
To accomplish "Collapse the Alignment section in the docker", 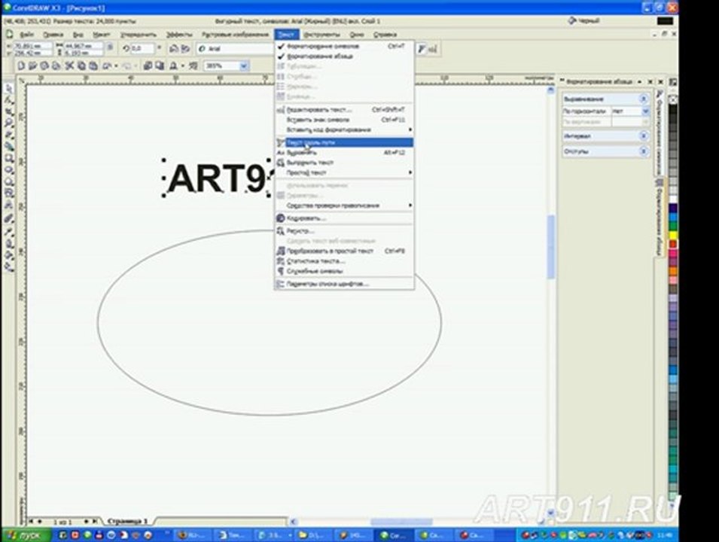I will coord(644,99).
